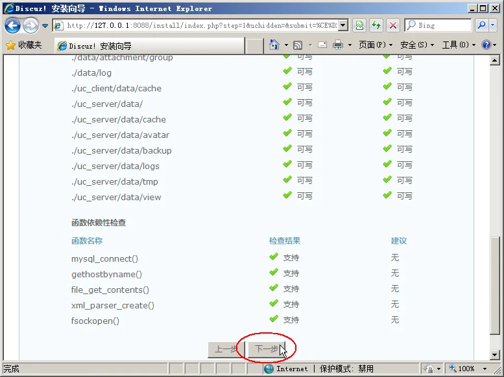
Task: Click the 函数依赖性检查 section heading
Action: click(x=99, y=223)
